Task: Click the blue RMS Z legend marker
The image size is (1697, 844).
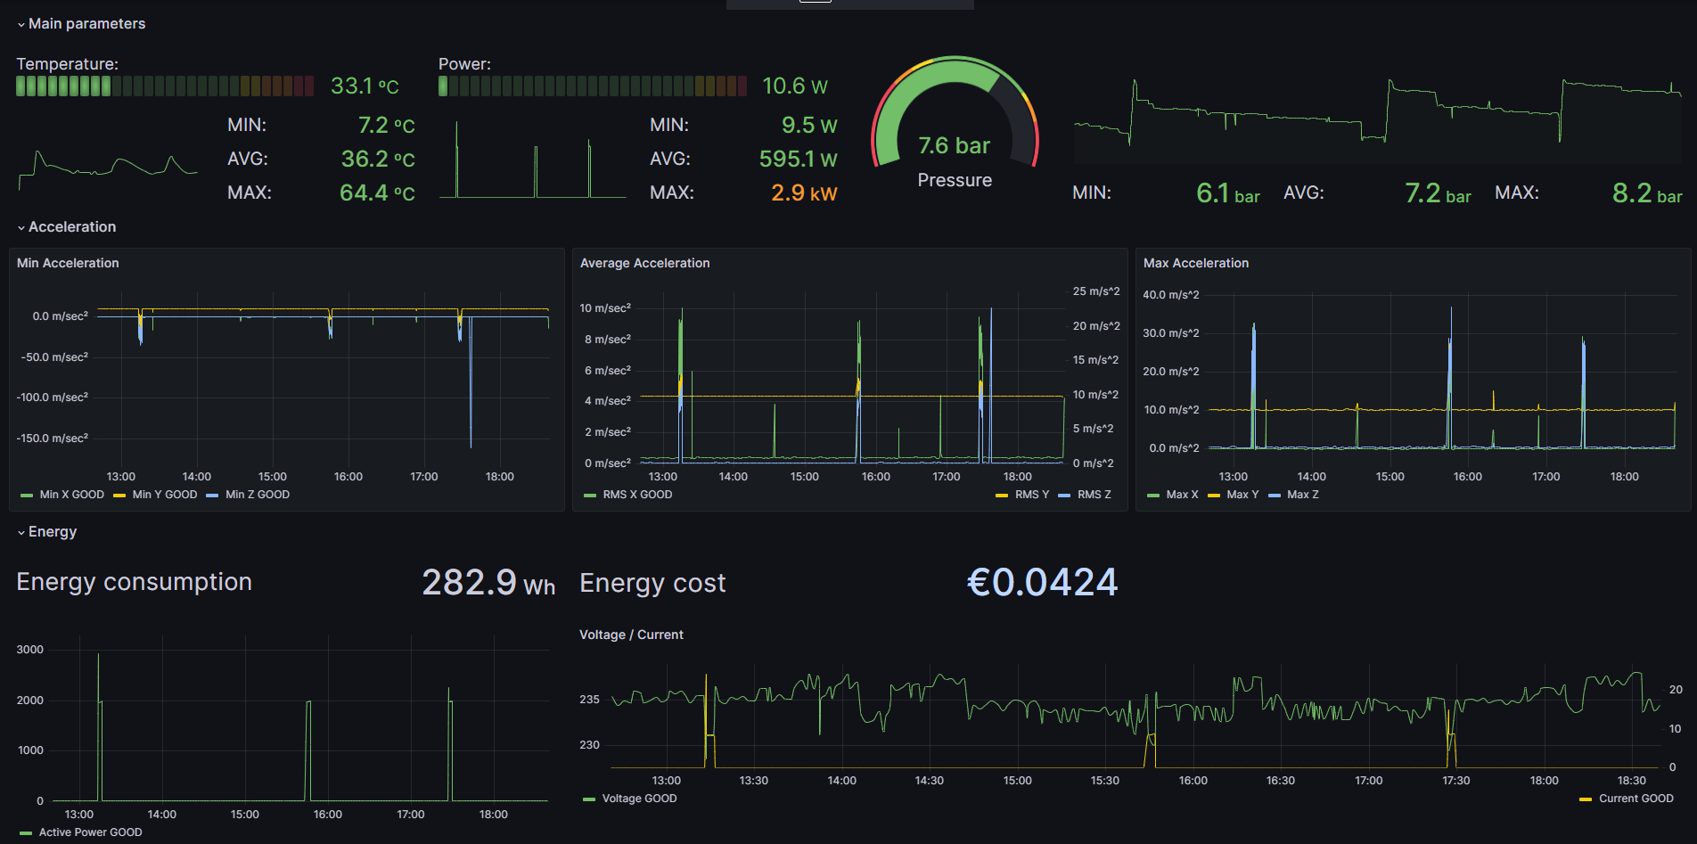Action: 1064,496
